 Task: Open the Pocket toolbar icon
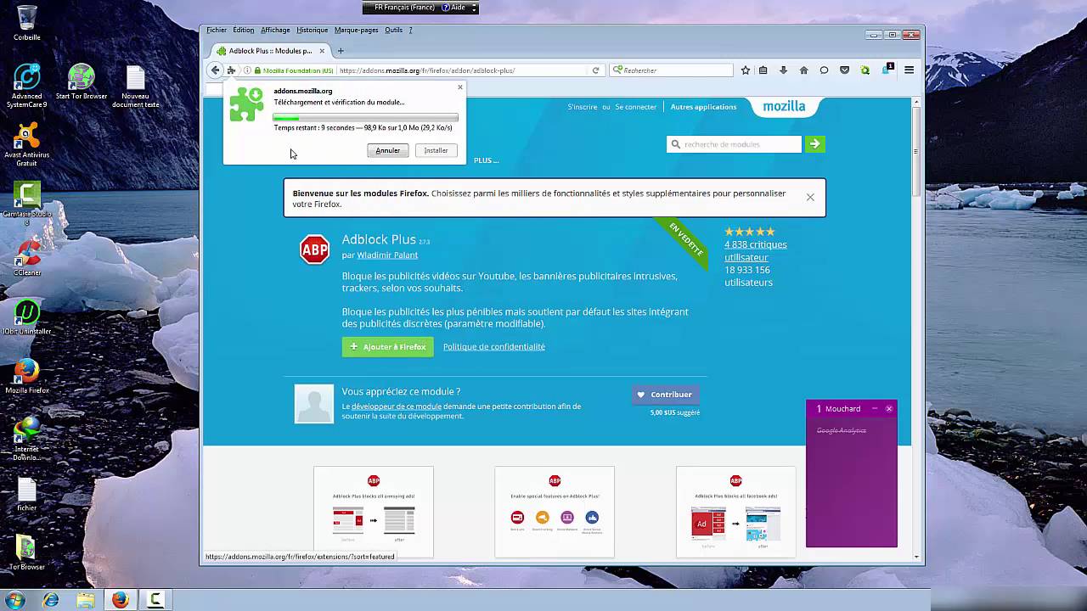pos(844,70)
